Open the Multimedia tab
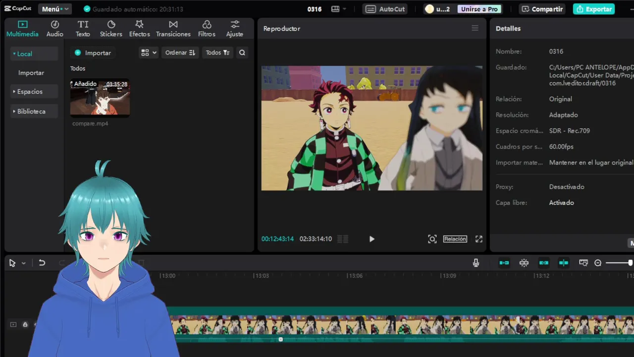 22,29
